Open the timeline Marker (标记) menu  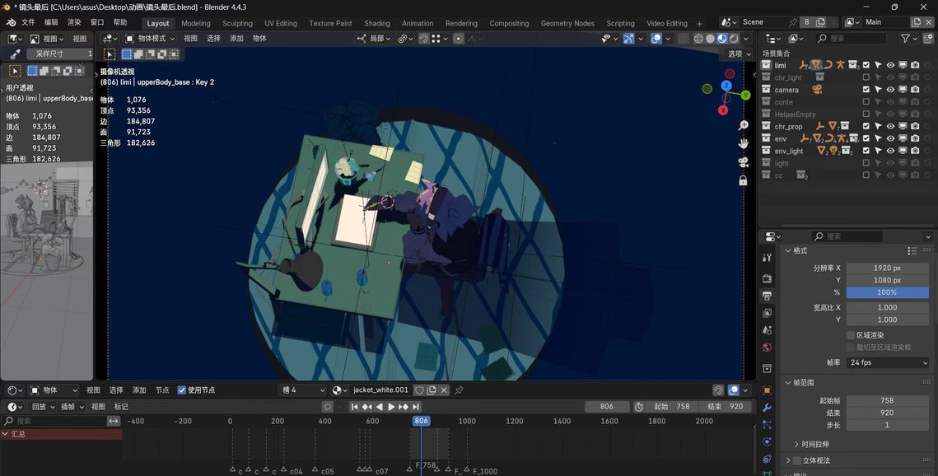point(121,407)
